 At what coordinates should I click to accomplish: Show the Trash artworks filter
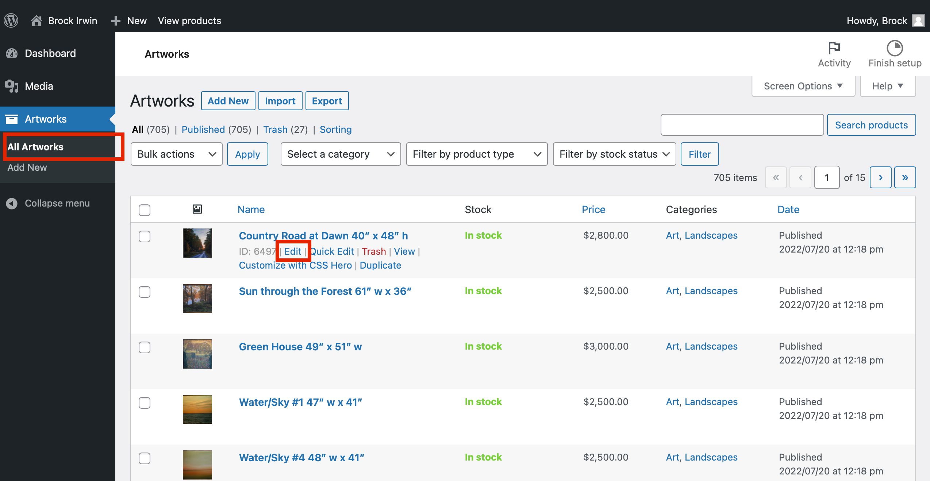click(275, 130)
